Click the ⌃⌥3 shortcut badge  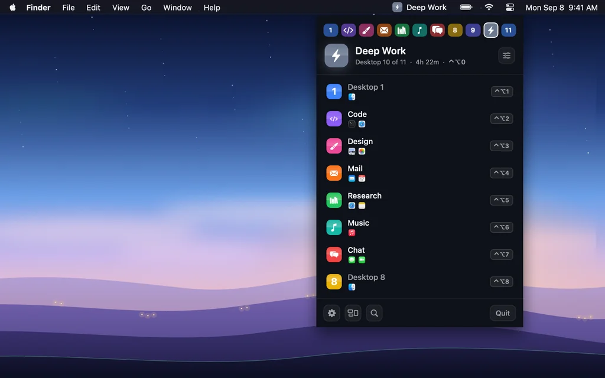(502, 146)
